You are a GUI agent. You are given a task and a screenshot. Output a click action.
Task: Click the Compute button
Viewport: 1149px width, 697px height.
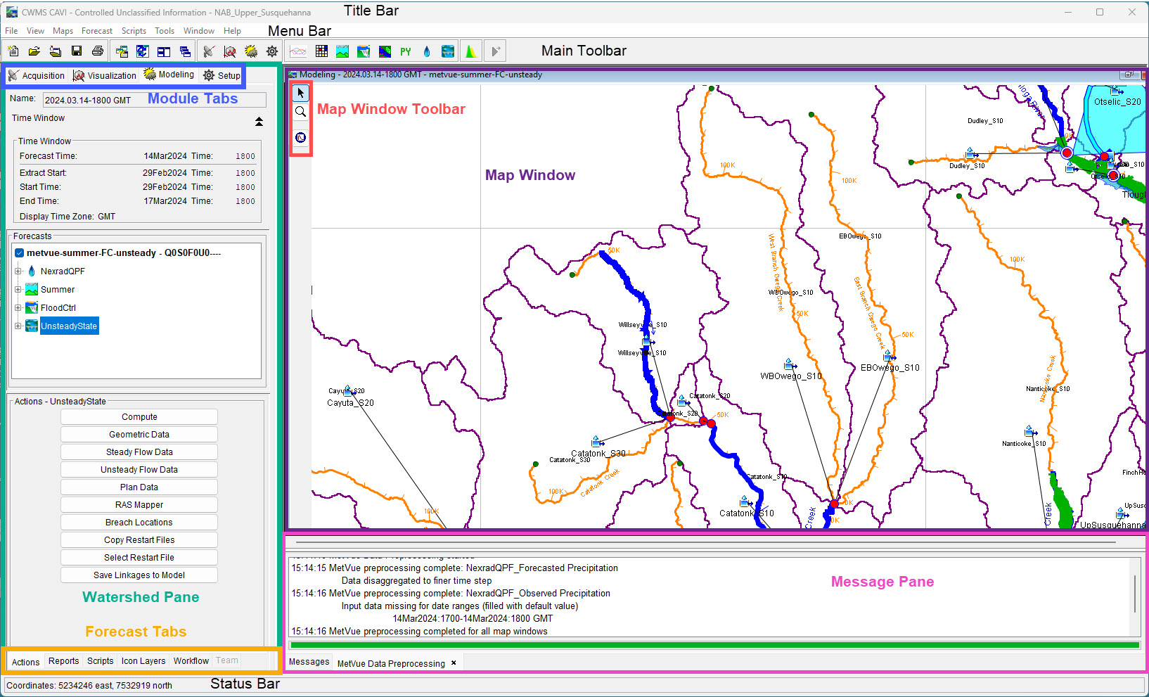(139, 417)
